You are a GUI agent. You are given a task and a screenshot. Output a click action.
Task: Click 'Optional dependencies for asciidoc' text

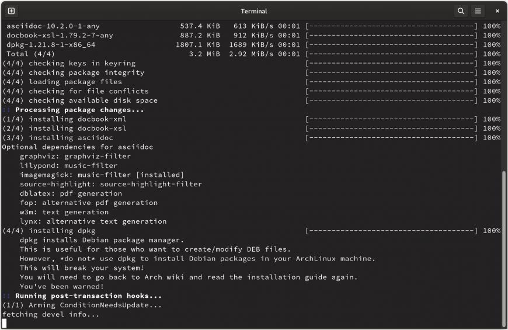coord(78,147)
